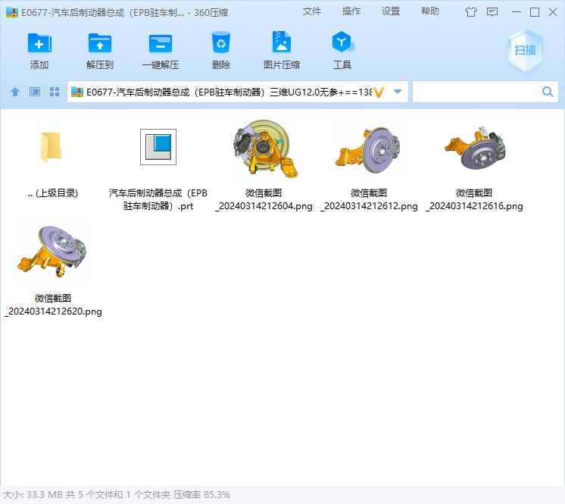Maximize the 360压缩 window
565x504 pixels.
coord(535,12)
